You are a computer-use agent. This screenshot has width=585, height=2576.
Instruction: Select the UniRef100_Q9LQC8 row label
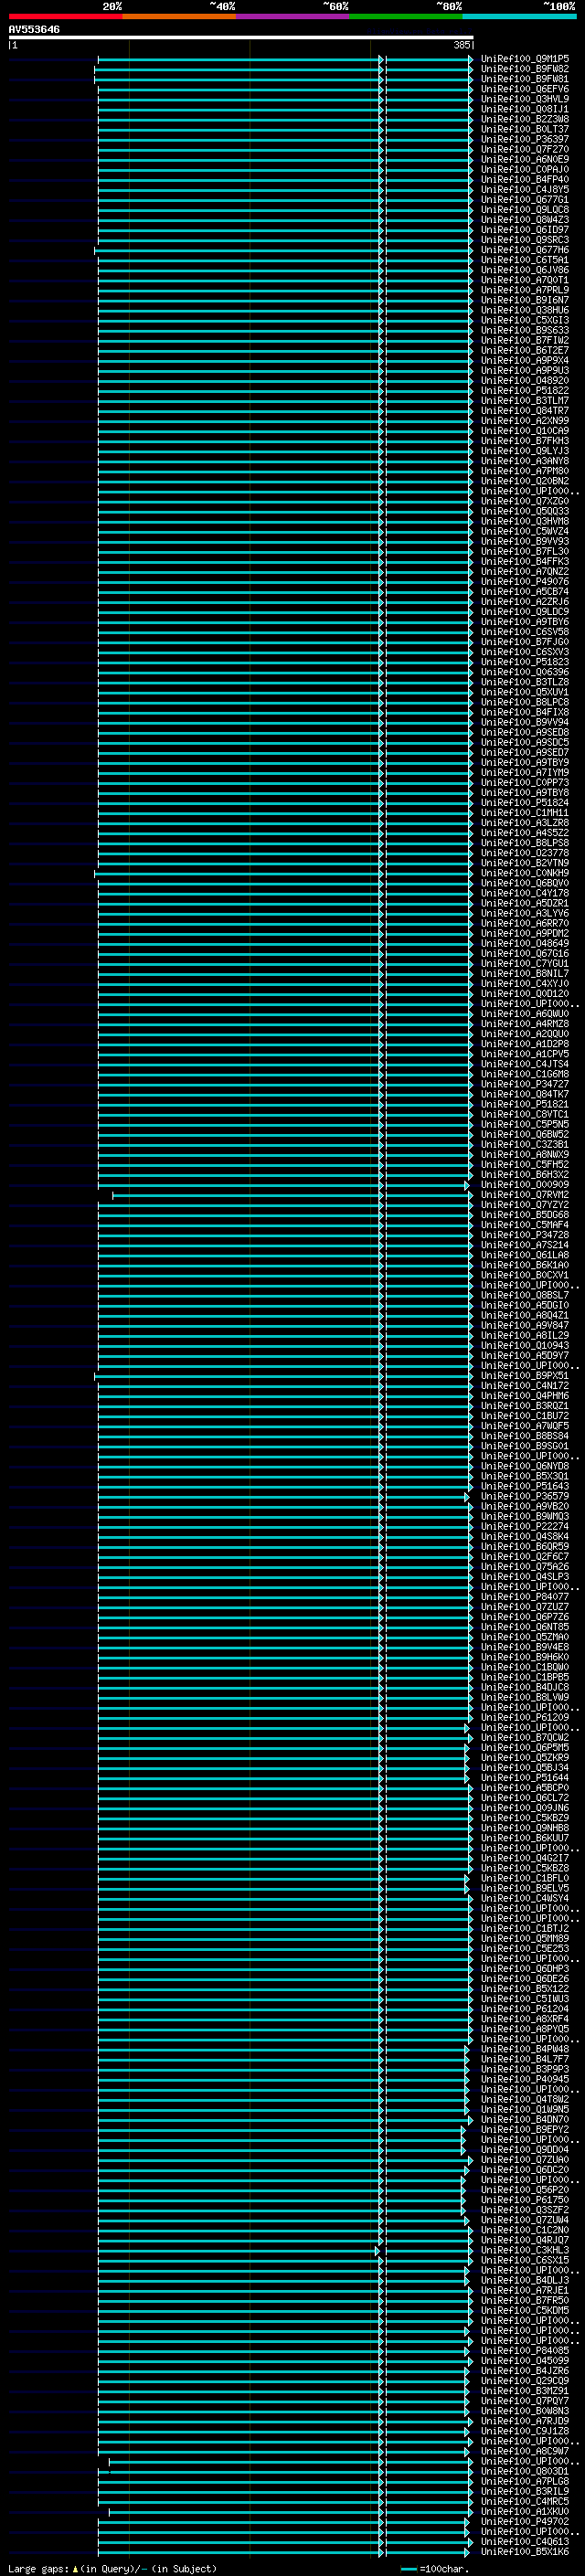pyautogui.click(x=525, y=210)
